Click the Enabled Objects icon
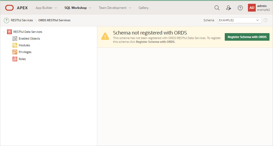This screenshot has height=146, width=273. [x=15, y=39]
